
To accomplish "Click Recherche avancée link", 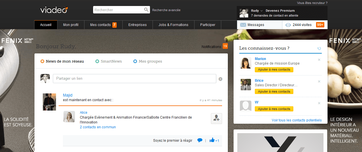I will coord(166,10).
